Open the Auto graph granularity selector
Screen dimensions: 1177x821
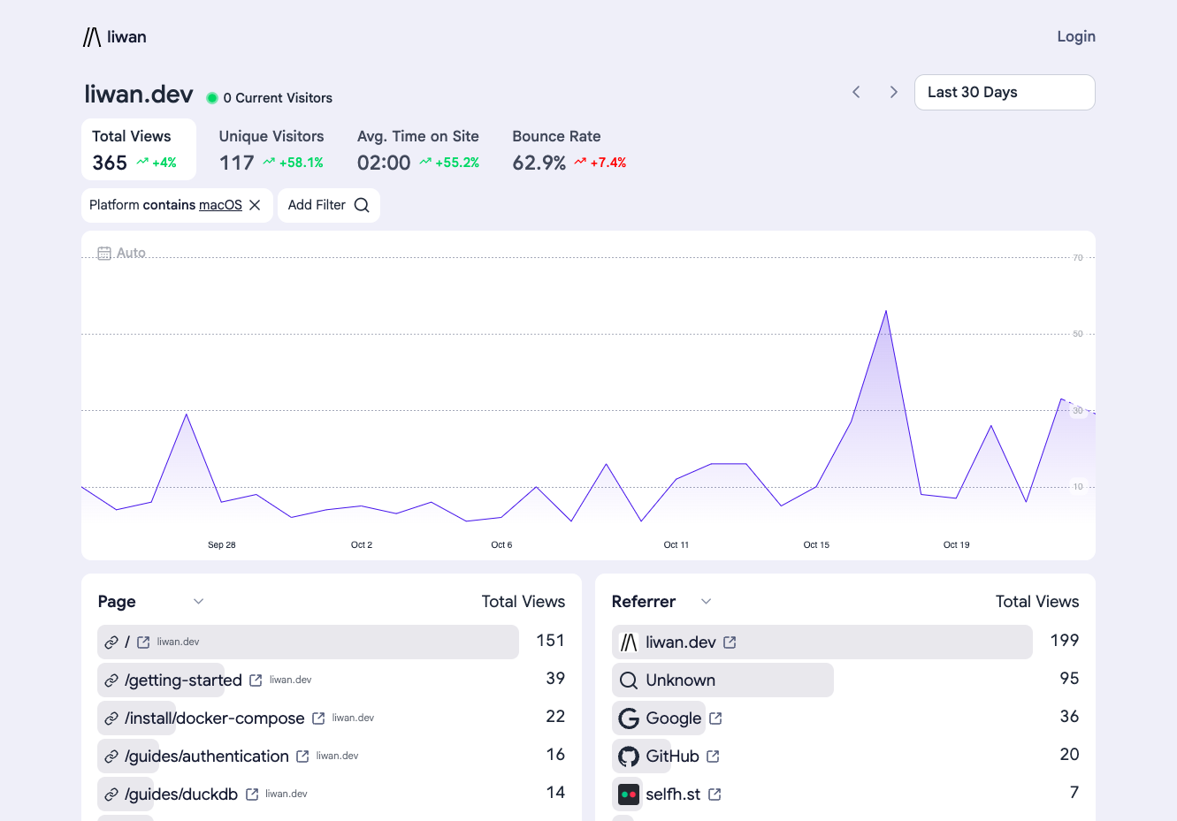122,253
